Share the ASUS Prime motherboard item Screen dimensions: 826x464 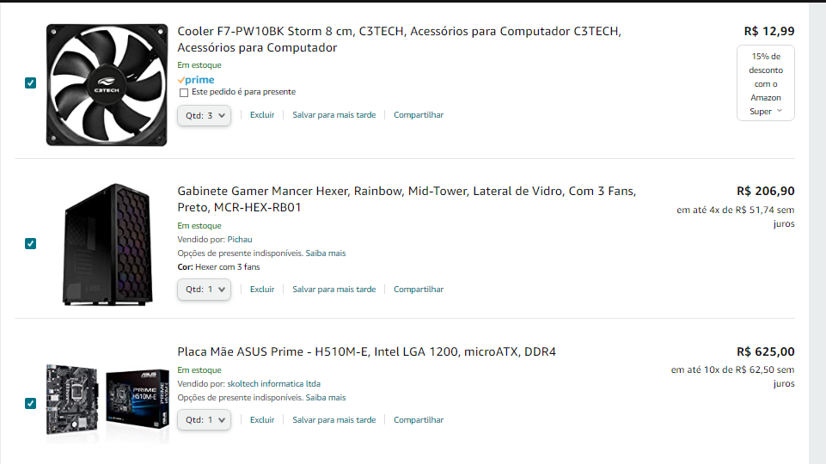pos(419,420)
